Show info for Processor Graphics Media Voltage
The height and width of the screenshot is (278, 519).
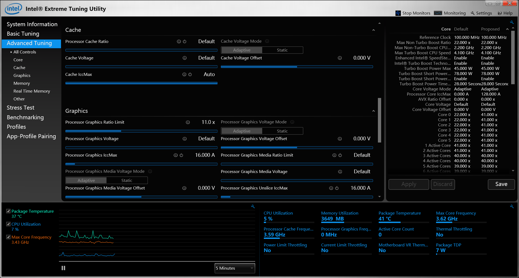(x=340, y=172)
